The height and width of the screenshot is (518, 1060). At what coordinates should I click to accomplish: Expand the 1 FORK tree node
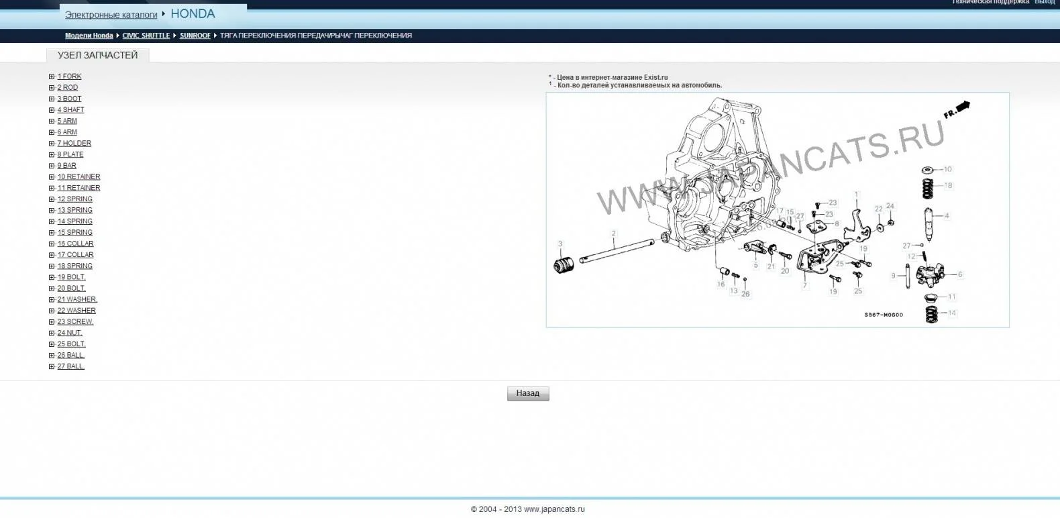(52, 76)
